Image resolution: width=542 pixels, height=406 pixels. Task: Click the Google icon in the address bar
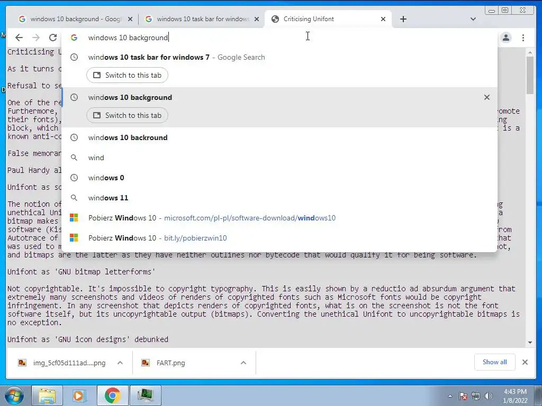(74, 38)
